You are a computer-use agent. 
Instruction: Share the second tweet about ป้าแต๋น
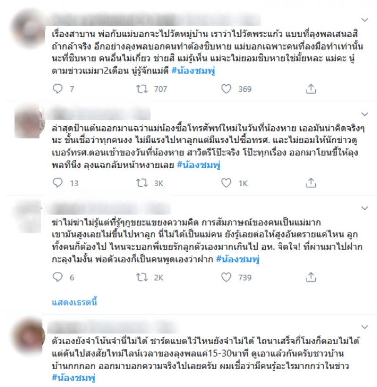(311, 183)
